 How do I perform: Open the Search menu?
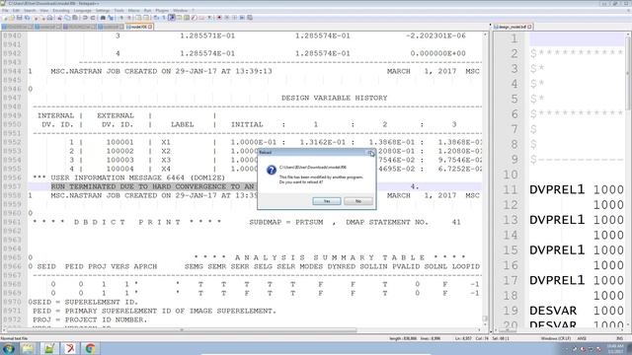[30, 11]
